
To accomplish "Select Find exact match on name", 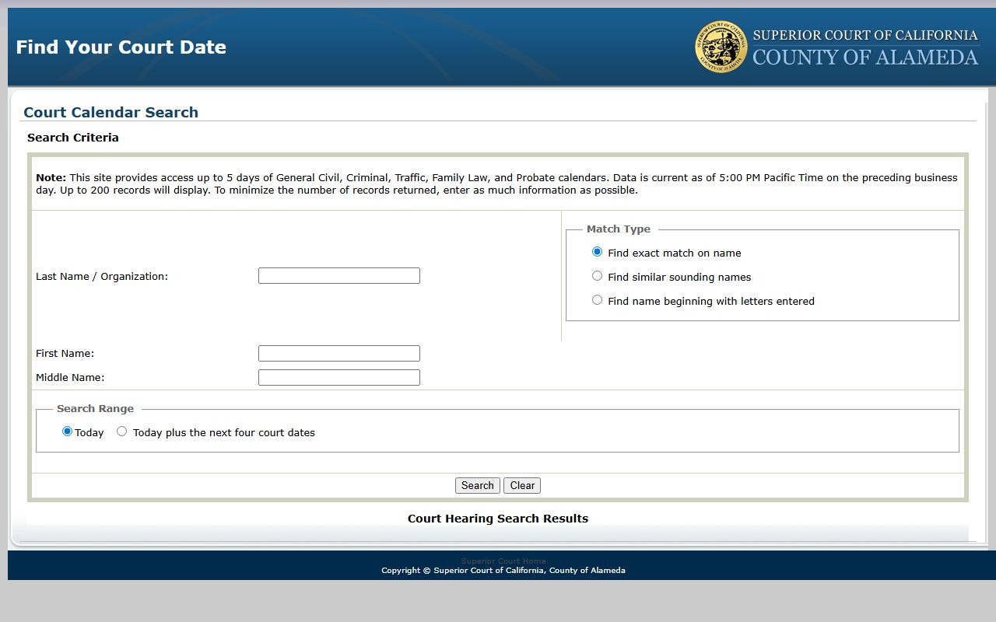I will click(597, 252).
